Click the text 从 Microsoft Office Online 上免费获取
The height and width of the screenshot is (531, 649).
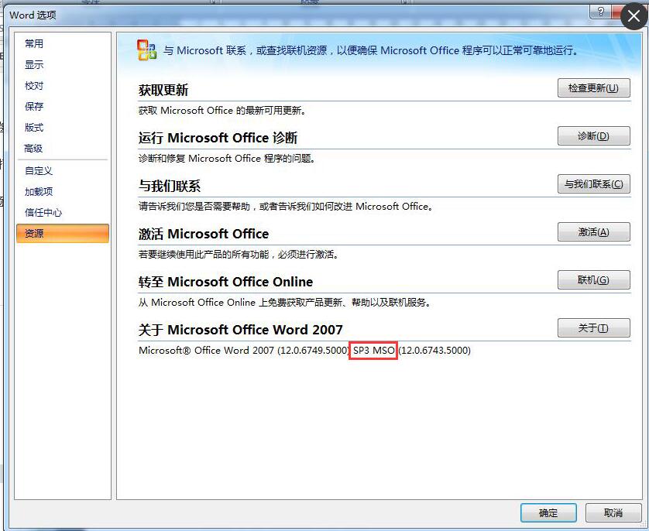pos(285,303)
